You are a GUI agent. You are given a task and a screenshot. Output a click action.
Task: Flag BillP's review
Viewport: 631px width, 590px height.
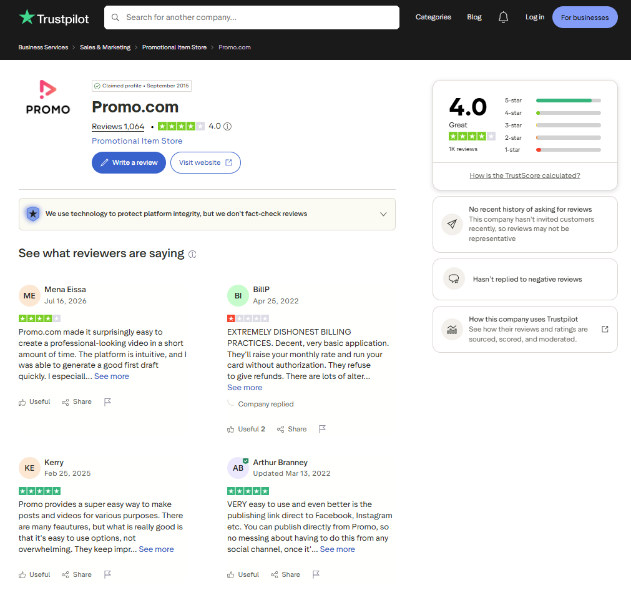coord(322,429)
